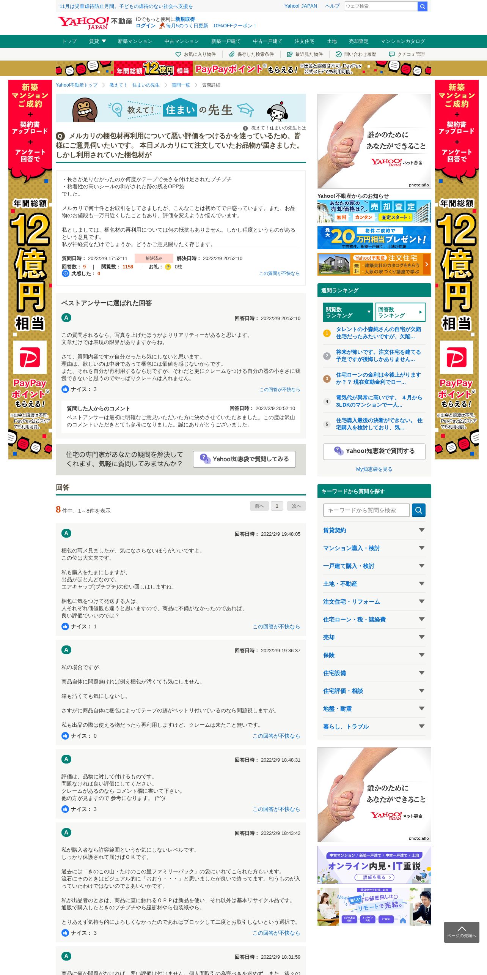Viewport: 487px width, 975px height.
Task: Expand マンション購入・検討 category
Action: [374, 548]
